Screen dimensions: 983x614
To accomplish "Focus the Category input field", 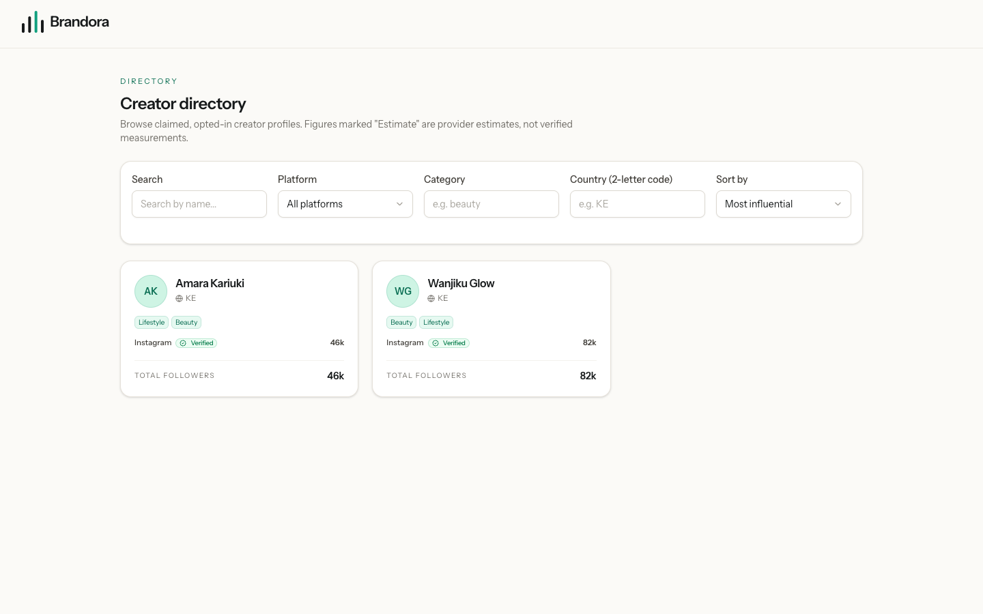I will 491,204.
